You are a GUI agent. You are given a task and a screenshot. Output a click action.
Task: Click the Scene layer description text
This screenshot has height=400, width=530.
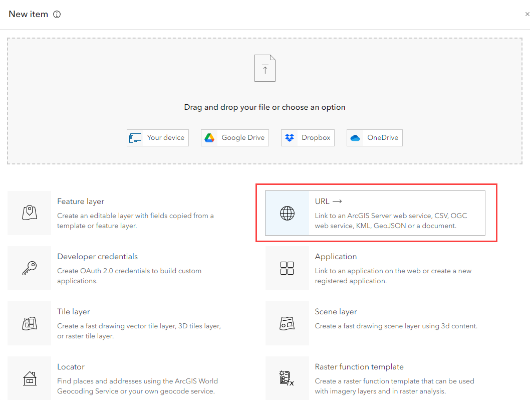396,326
